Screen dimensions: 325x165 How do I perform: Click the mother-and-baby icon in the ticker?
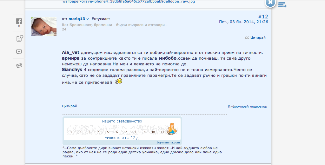(172, 129)
